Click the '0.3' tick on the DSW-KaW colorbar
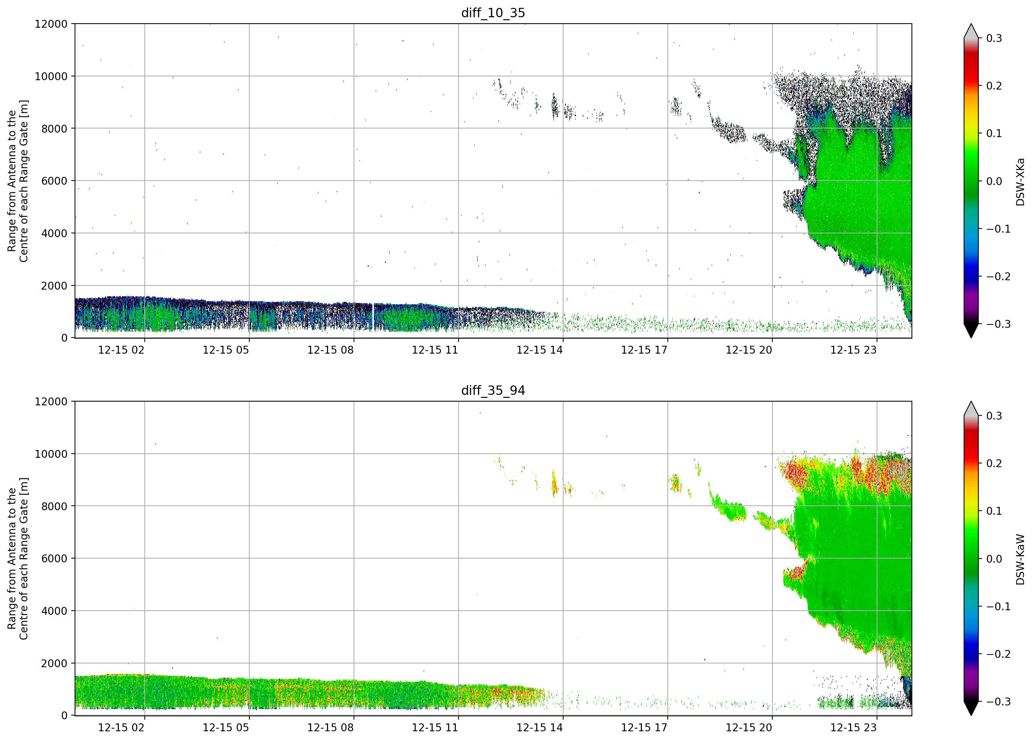Screen dimensions: 1033x741 click(x=994, y=416)
